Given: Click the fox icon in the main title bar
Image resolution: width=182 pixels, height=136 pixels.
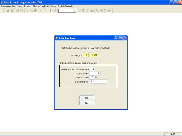Looking at the screenshot, I should click(2, 2).
